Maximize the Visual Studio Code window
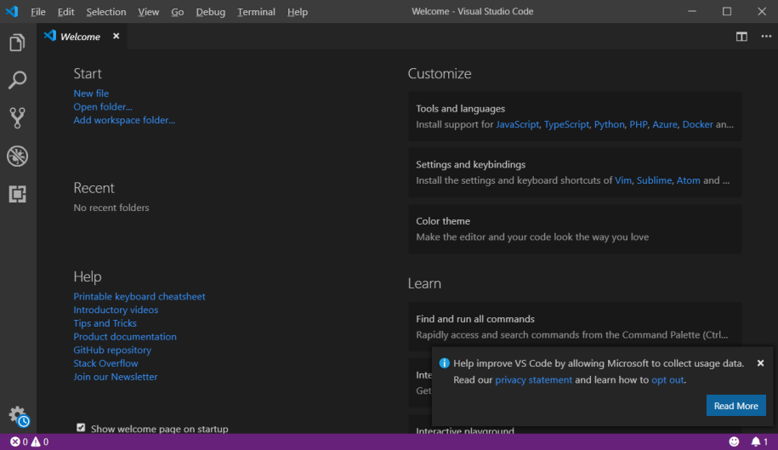Viewport: 778px width, 450px height. point(727,11)
